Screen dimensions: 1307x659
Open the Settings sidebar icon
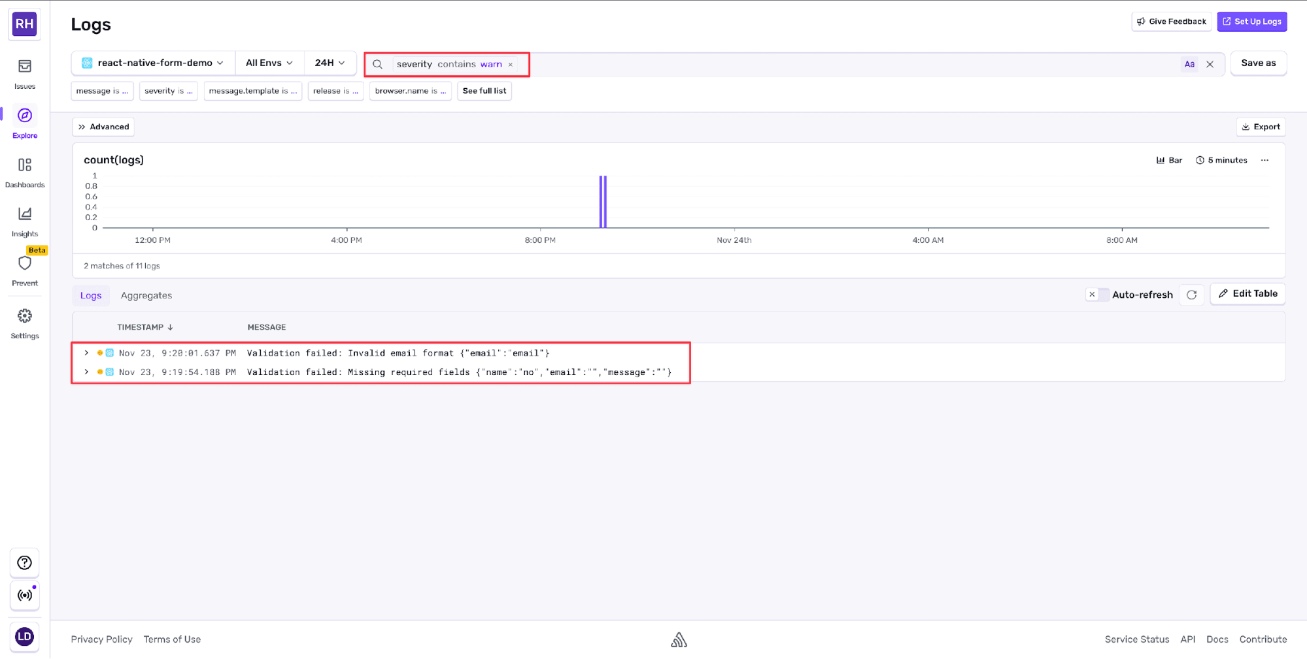click(x=24, y=316)
